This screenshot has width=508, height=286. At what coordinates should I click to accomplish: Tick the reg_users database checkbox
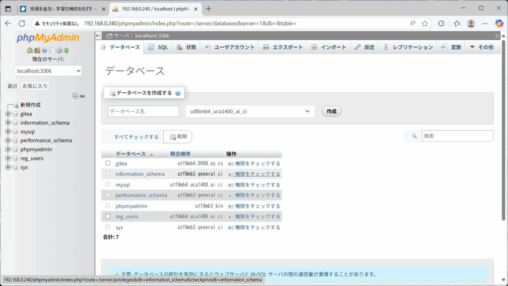[x=108, y=216]
